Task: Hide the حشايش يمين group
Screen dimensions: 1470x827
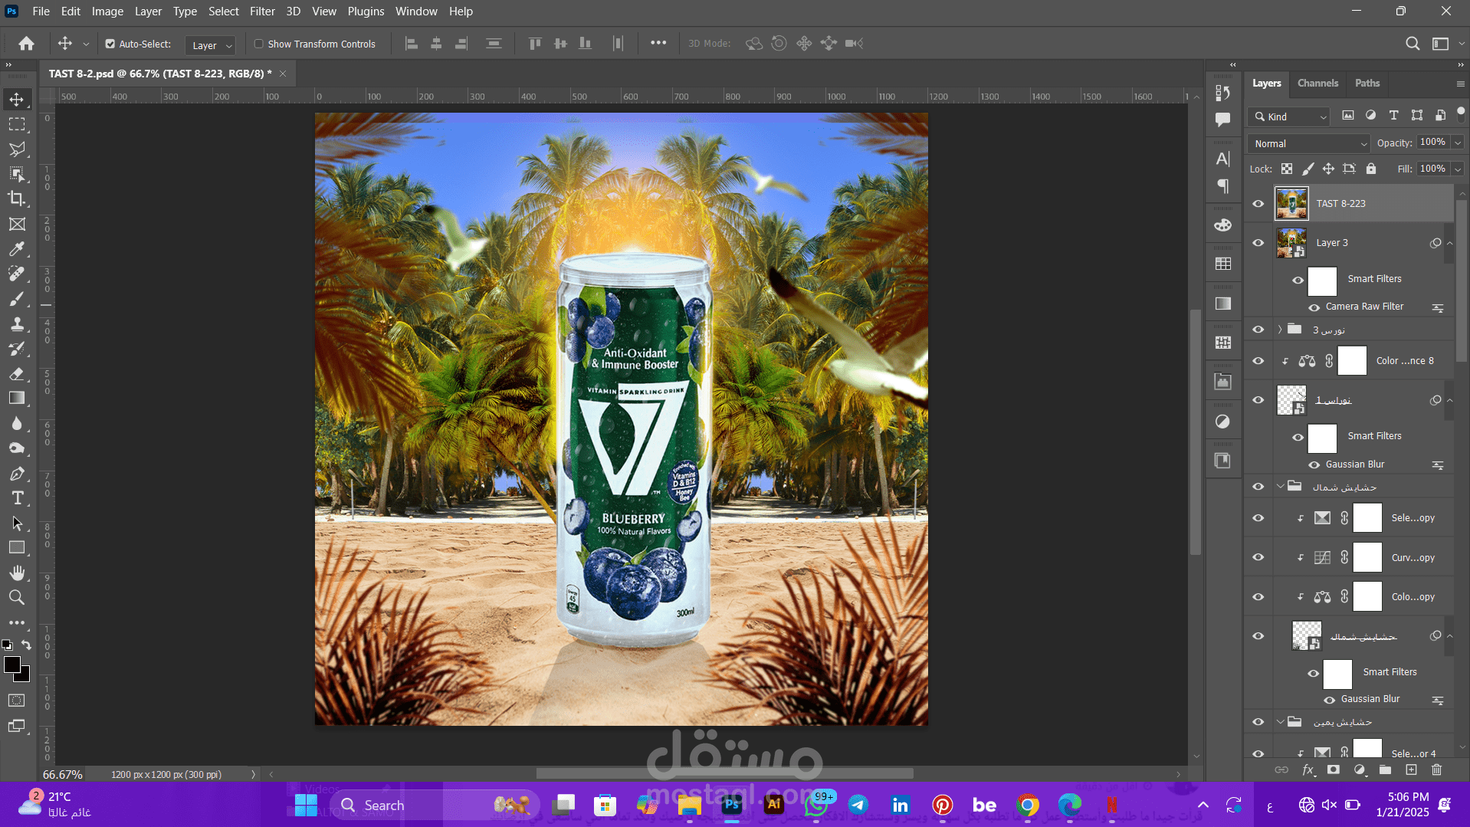Action: tap(1258, 722)
